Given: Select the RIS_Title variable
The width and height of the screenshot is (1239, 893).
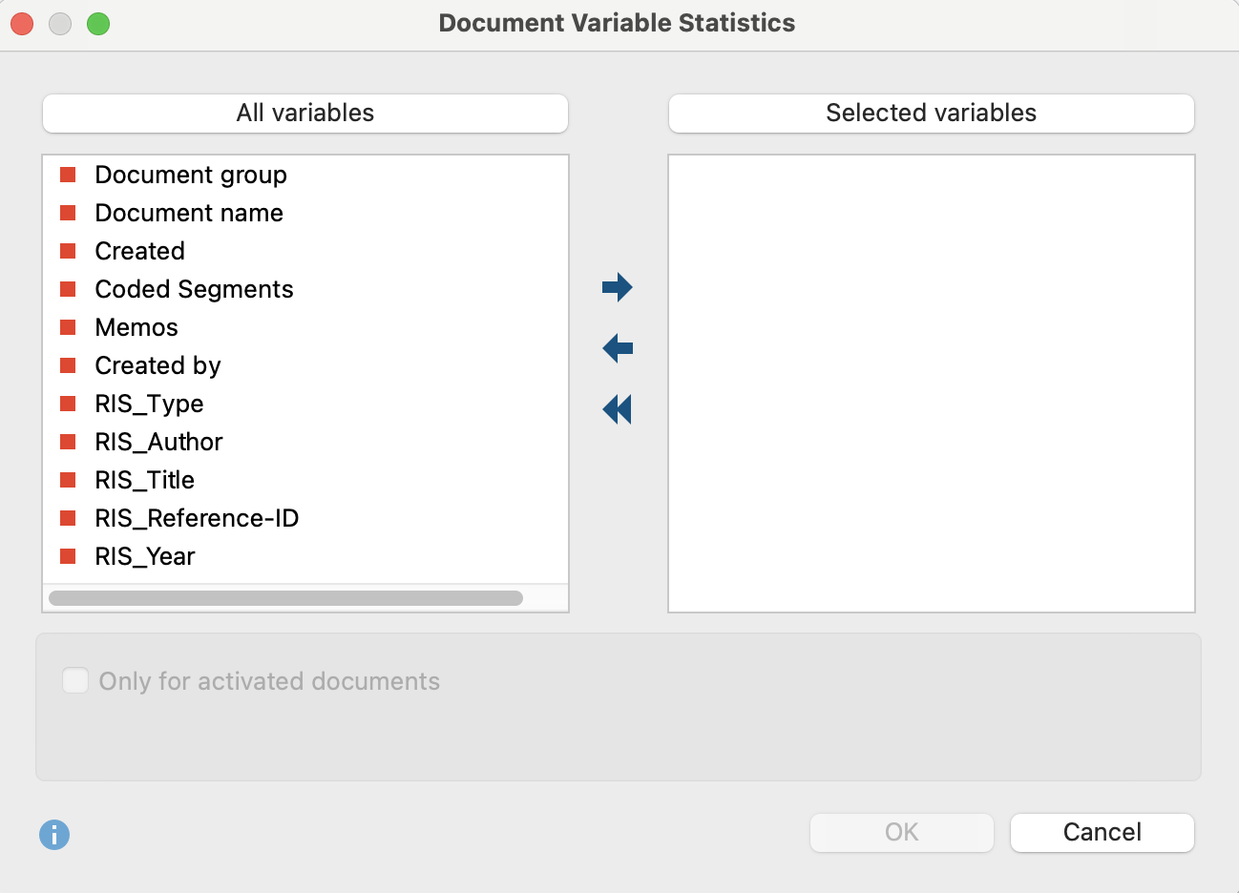Looking at the screenshot, I should [x=144, y=479].
